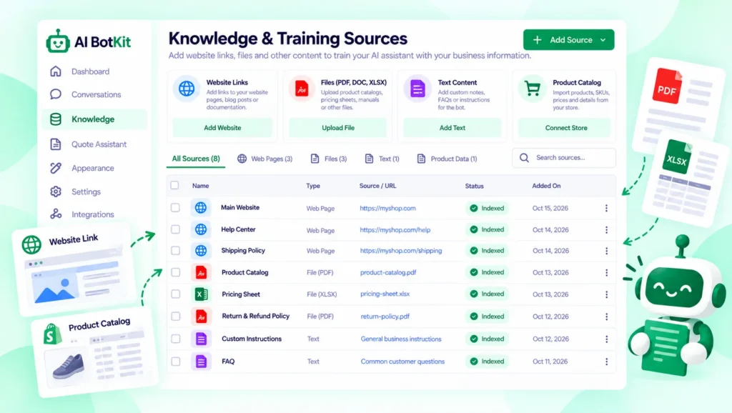Click the text icon for FAQ row
Viewport: 732px width, 413px height.
201,362
